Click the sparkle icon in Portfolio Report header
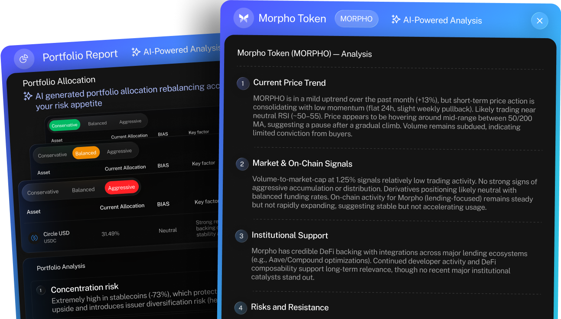561x319 pixels. (x=136, y=52)
